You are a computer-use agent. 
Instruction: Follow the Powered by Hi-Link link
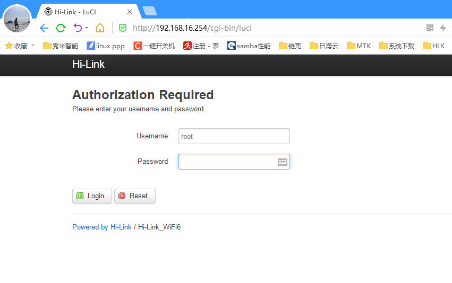point(102,227)
